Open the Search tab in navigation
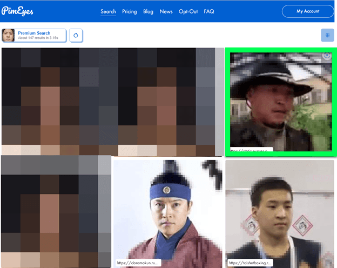Screen dimensions: 337x268 point(108,11)
